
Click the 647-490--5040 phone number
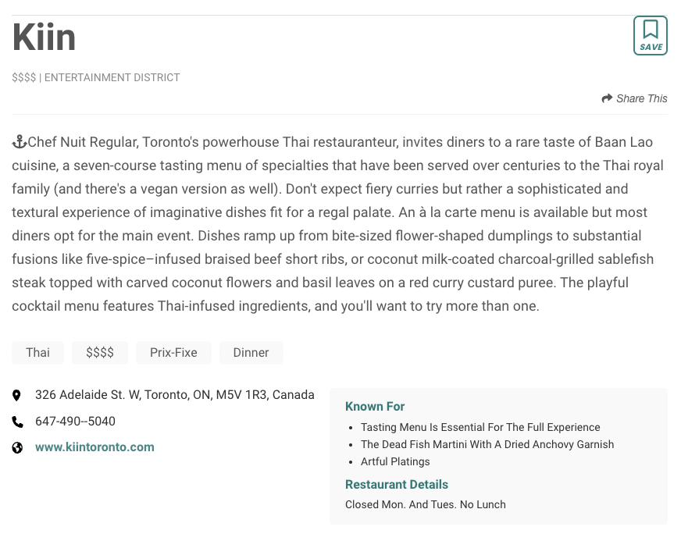pyautogui.click(x=75, y=422)
